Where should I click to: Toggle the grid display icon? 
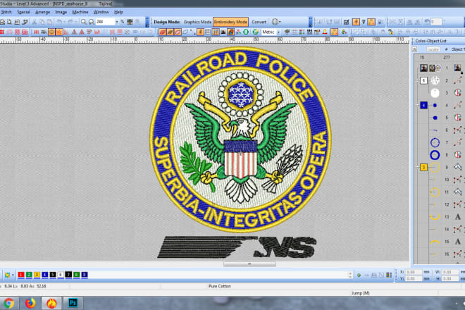pos(208,32)
